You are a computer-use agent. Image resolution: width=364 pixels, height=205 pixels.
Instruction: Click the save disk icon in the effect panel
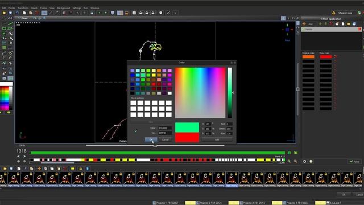click(354, 24)
